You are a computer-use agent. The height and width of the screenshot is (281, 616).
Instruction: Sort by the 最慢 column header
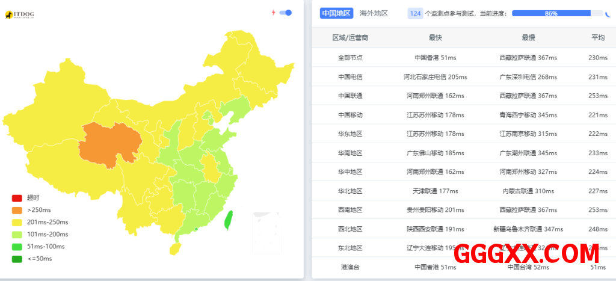[x=528, y=38]
